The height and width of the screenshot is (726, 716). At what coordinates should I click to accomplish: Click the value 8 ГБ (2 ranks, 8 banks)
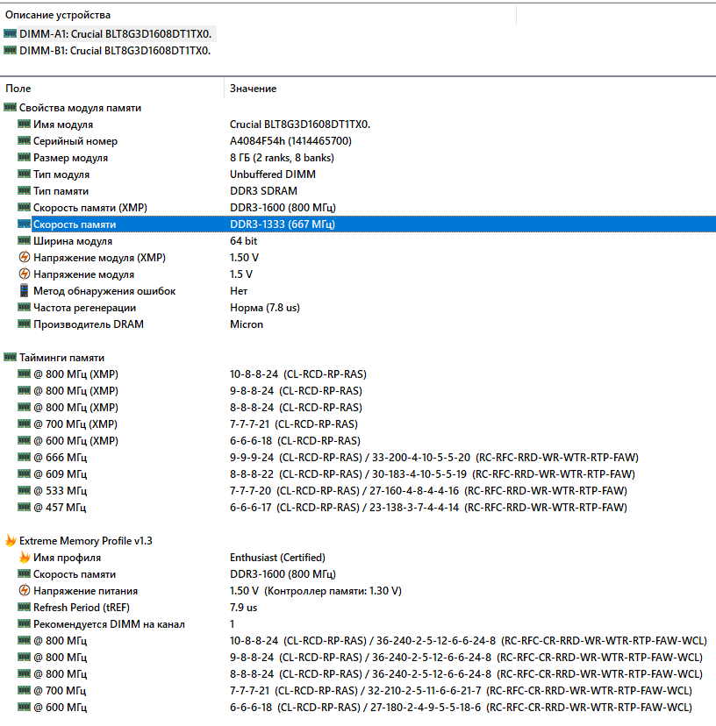click(x=282, y=158)
